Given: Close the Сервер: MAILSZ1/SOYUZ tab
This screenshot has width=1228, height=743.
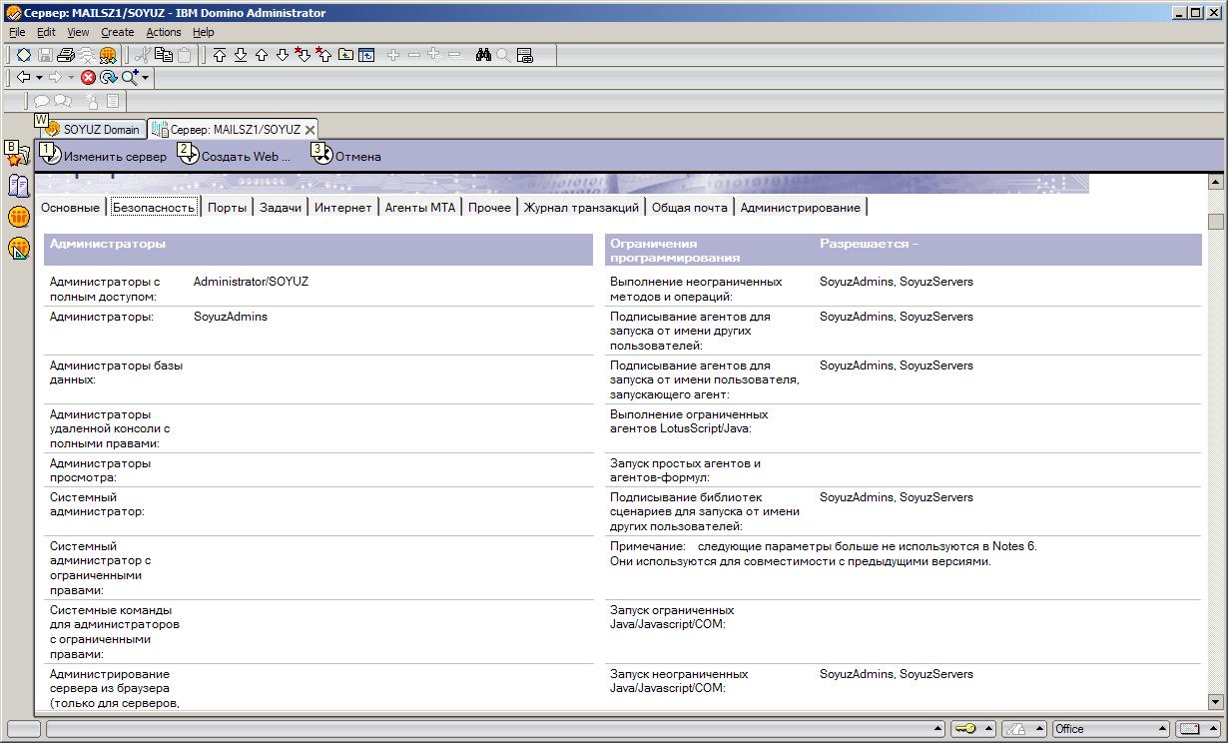Looking at the screenshot, I should (x=310, y=130).
